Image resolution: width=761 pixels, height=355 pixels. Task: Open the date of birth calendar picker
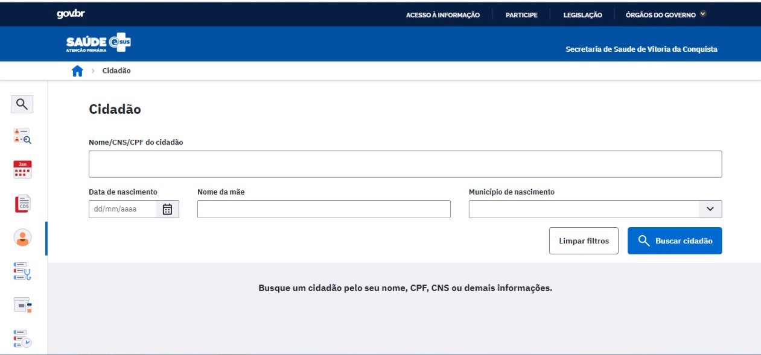tap(168, 209)
